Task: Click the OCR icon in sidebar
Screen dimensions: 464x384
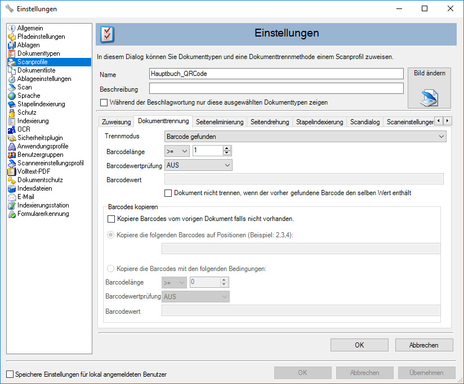Action: click(x=12, y=129)
